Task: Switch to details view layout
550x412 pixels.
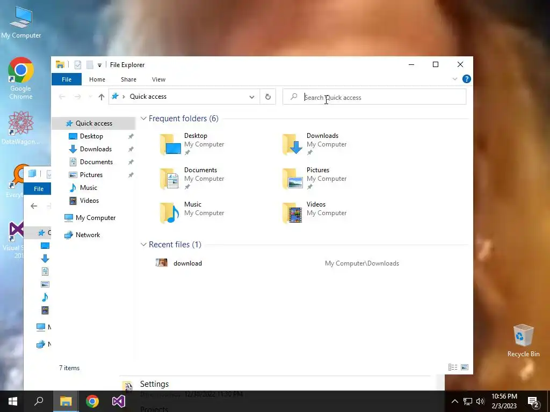Action: coord(453,367)
